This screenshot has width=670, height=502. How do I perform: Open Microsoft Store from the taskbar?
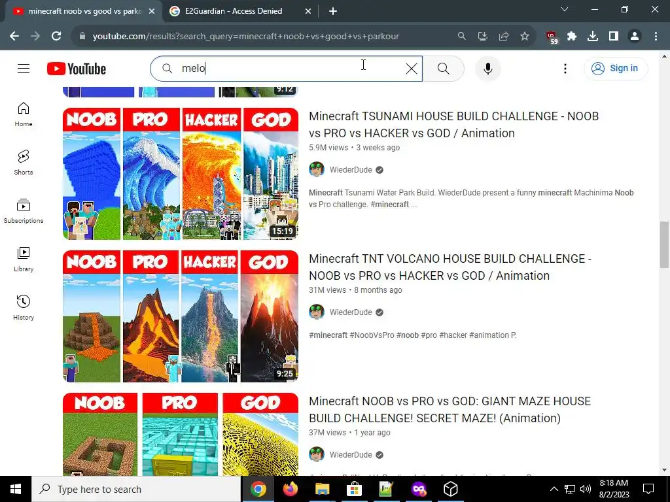click(x=354, y=489)
